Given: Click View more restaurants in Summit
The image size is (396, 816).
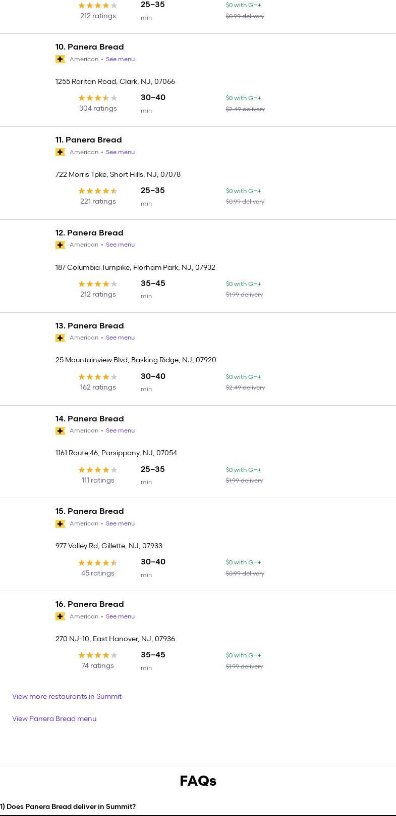Looking at the screenshot, I should 67,696.
